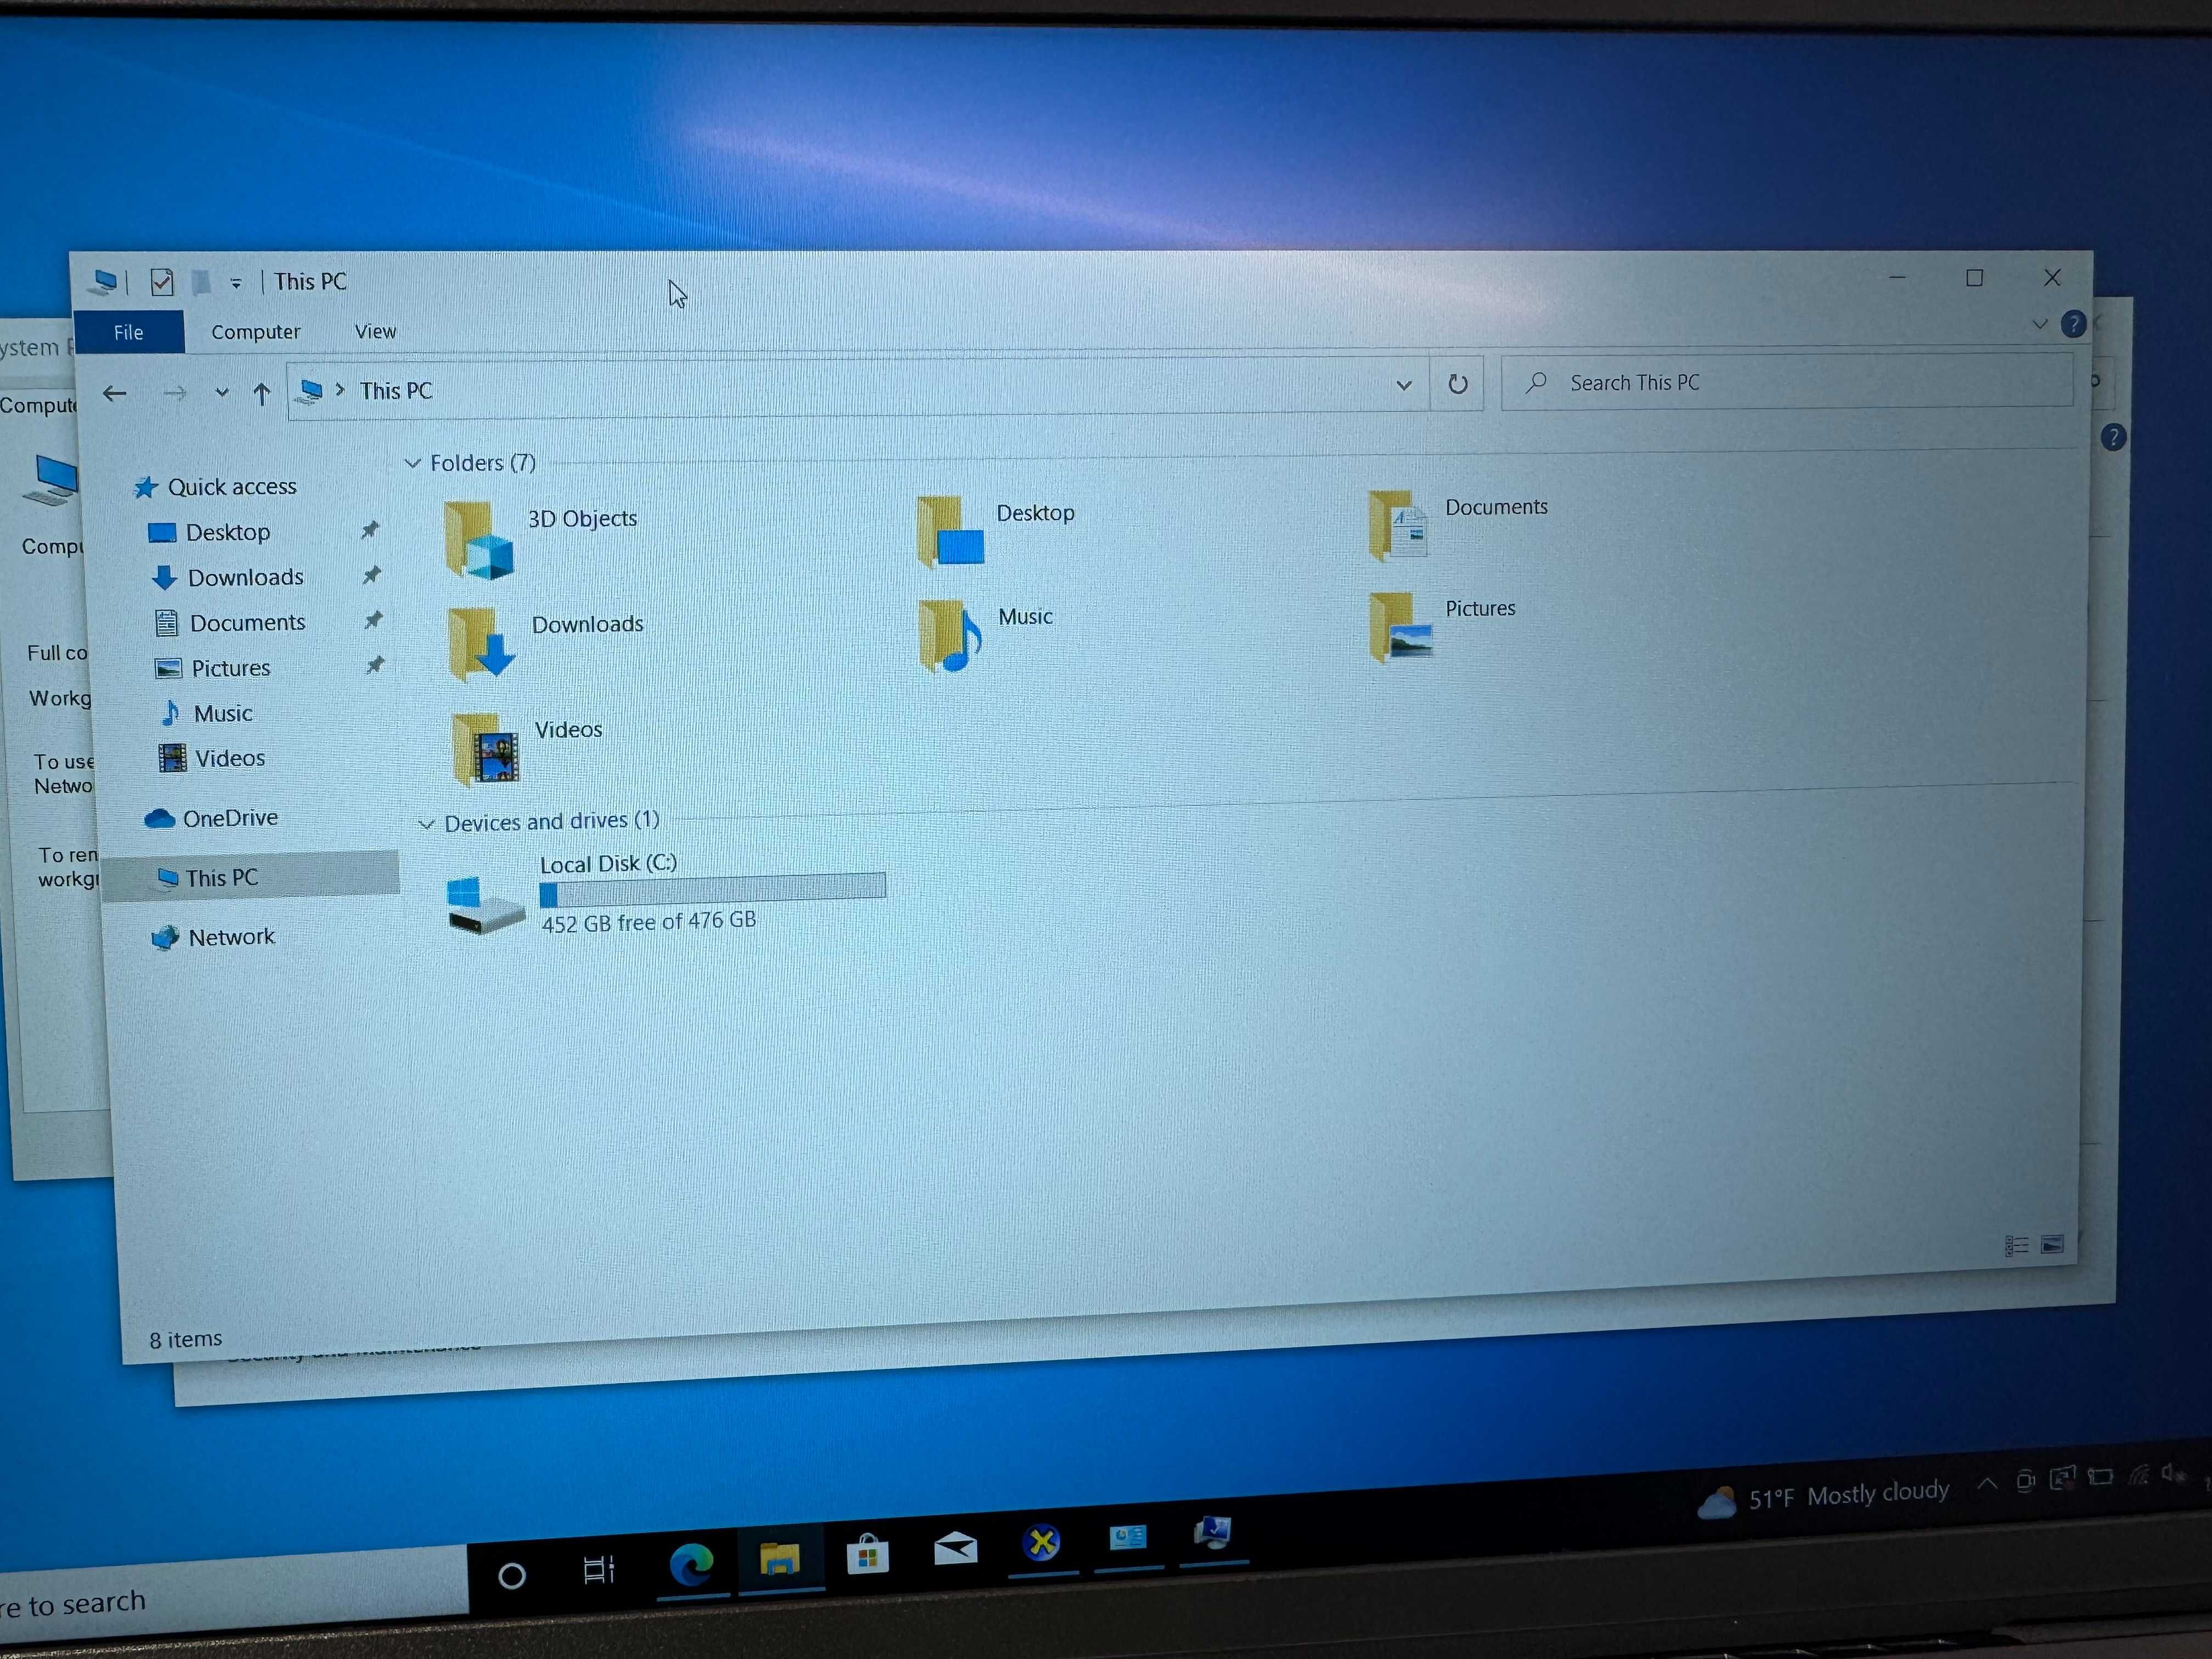Click the New folder icon in Quick Access Toolbar
This screenshot has height=1659, width=2212.
pos(202,283)
